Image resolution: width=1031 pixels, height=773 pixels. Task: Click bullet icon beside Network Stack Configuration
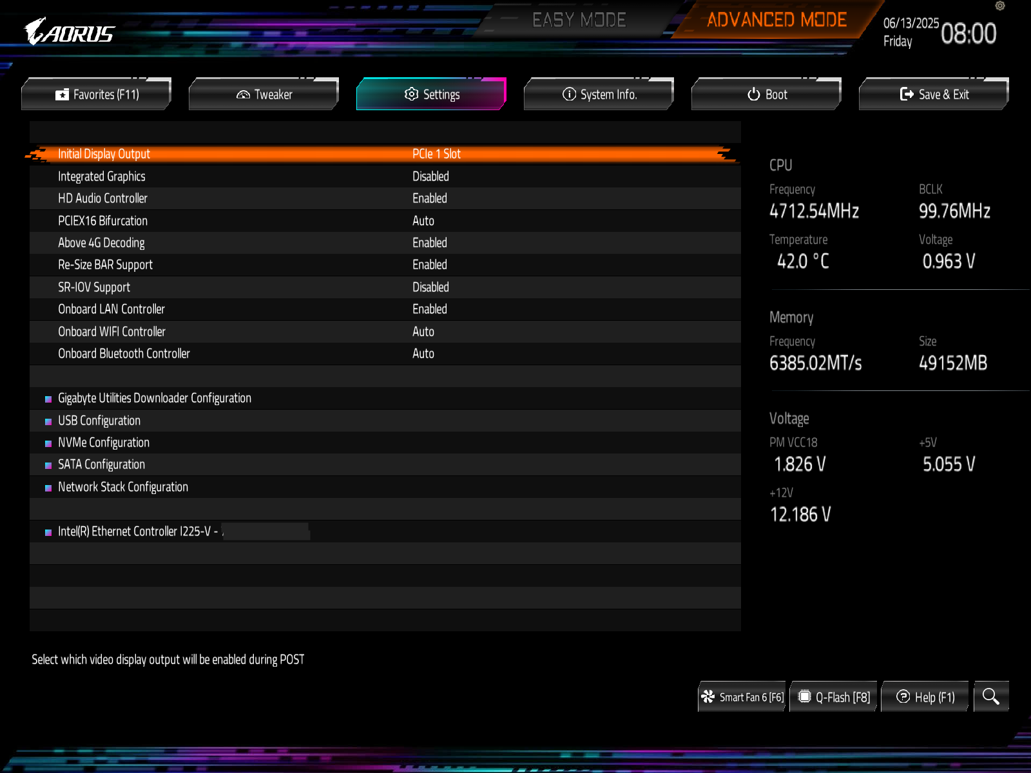click(x=48, y=488)
